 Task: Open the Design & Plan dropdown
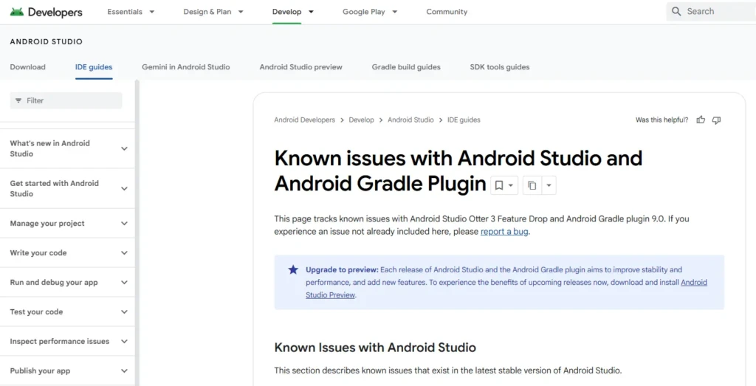click(x=213, y=12)
